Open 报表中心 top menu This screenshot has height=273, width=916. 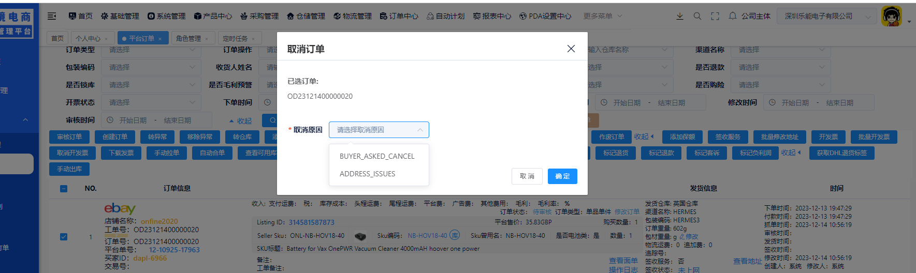(x=492, y=16)
